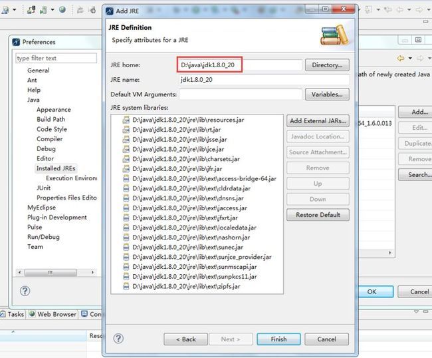Switch to the Web Browser tab
This screenshot has height=358, width=432.
click(x=53, y=314)
